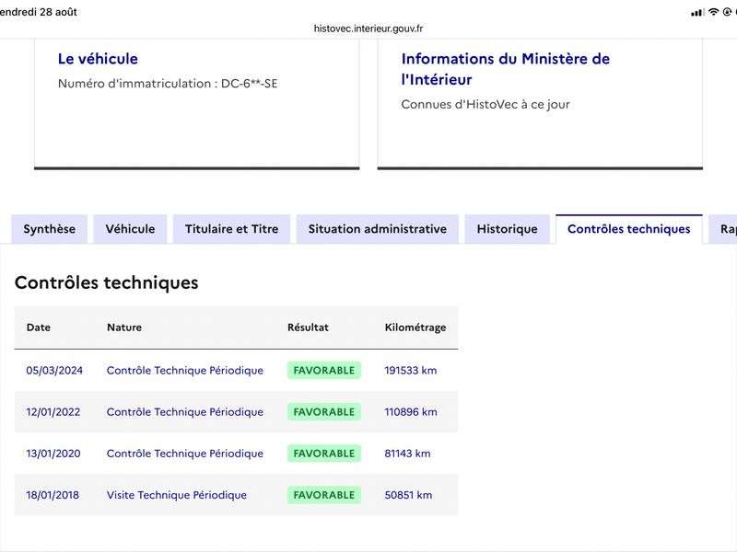This screenshot has width=737, height=552.
Task: Click Contrôle Technique Périodique in the 13/01/2020 row
Action: click(185, 454)
